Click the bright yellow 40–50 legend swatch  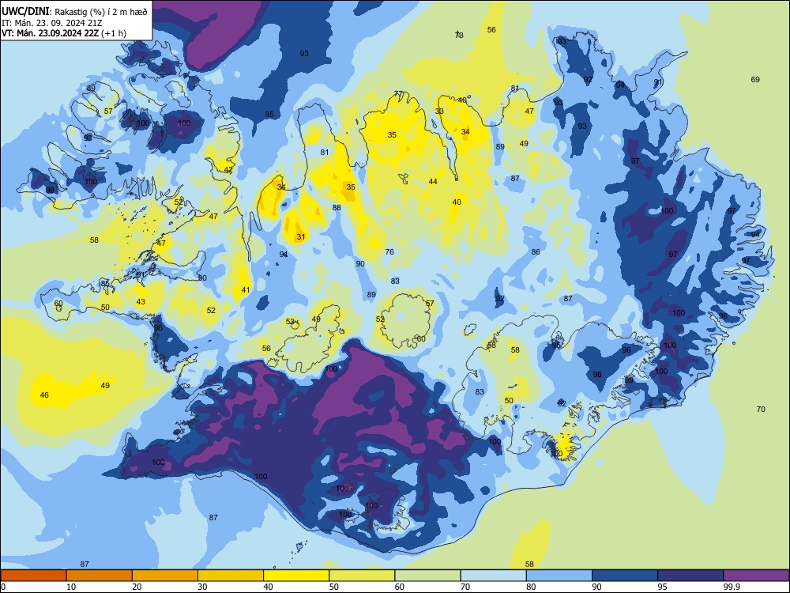pos(296,576)
